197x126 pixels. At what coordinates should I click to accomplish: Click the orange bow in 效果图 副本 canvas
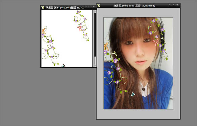coord(44,31)
